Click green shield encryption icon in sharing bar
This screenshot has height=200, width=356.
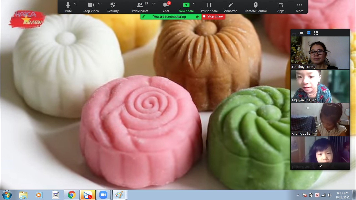click(197, 17)
